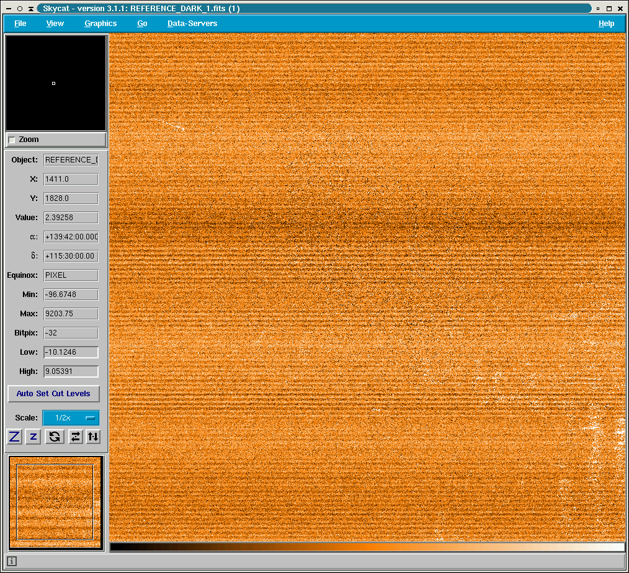Flip image horizontally using the left-right arrows
This screenshot has width=629, height=573.
[75, 437]
